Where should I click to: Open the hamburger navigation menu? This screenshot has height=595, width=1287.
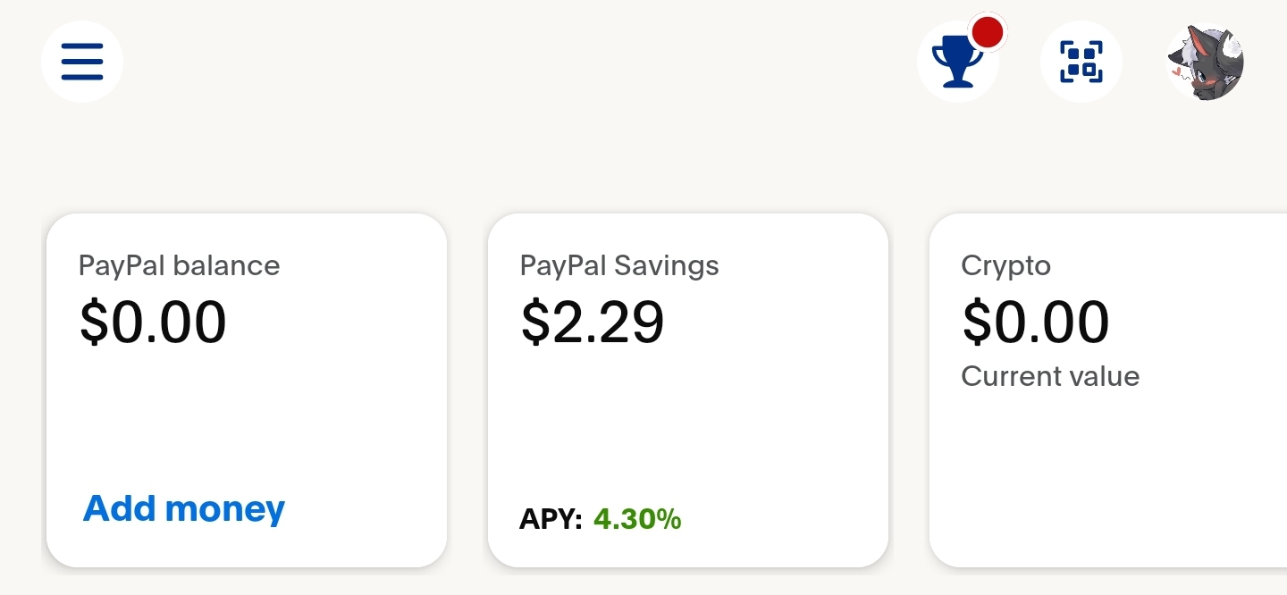[82, 62]
